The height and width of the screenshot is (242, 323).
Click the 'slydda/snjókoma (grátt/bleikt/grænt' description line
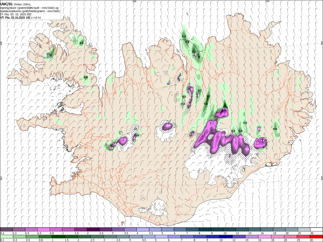point(30,11)
